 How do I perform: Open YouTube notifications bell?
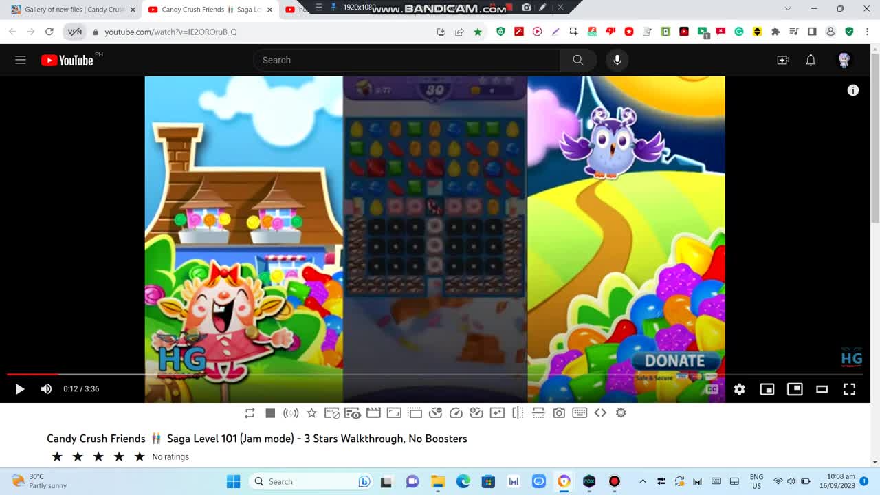click(811, 60)
